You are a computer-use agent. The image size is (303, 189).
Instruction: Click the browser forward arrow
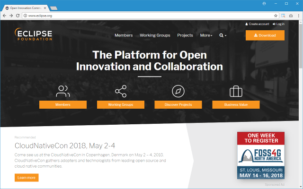[x=11, y=16]
